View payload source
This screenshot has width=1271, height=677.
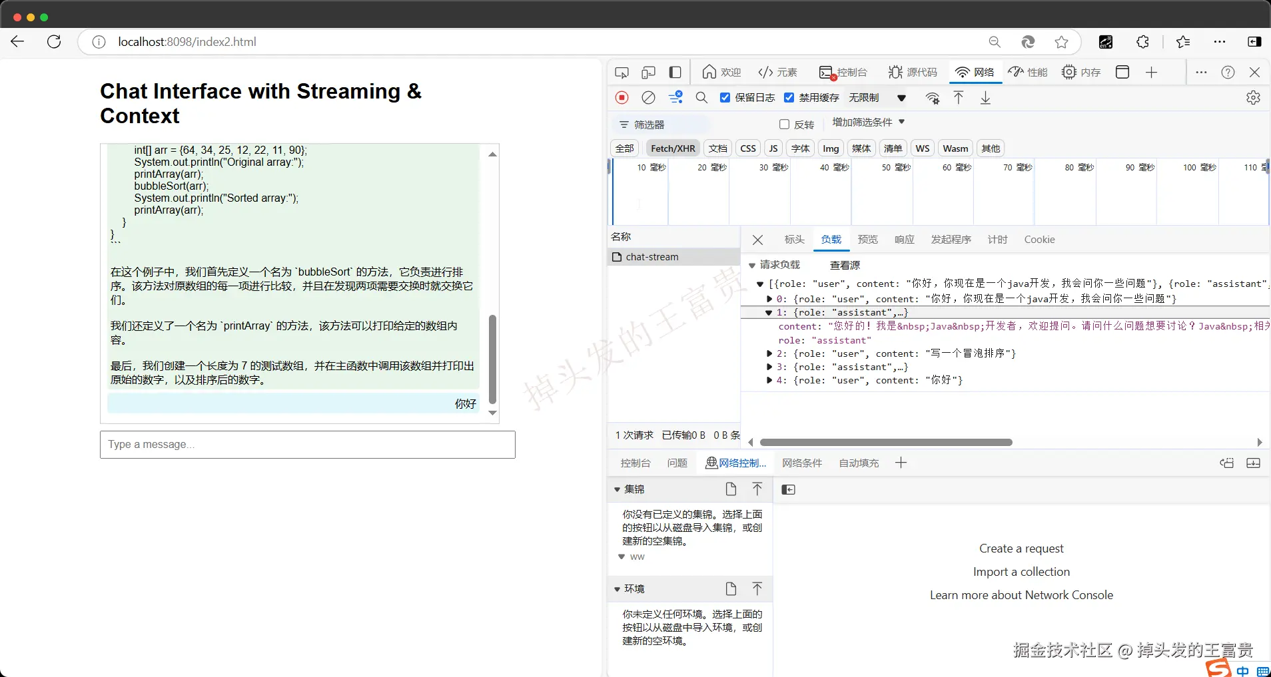coord(845,266)
